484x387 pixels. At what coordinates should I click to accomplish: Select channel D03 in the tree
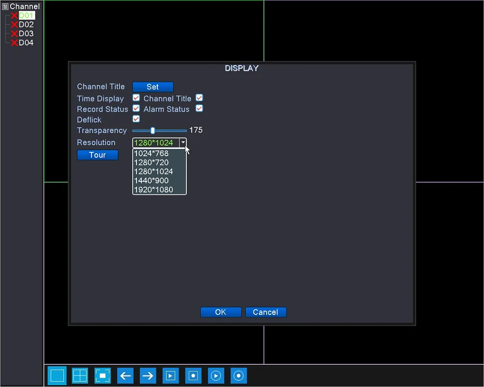click(26, 34)
